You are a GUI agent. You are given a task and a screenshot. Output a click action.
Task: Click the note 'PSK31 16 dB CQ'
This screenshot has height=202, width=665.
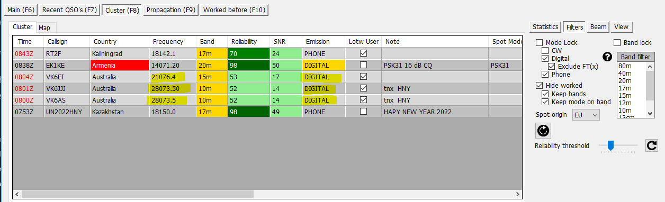(x=435, y=65)
